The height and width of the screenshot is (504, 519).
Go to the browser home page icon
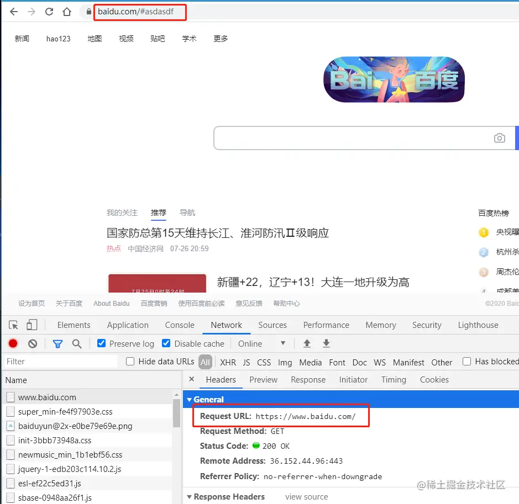pyautogui.click(x=67, y=12)
